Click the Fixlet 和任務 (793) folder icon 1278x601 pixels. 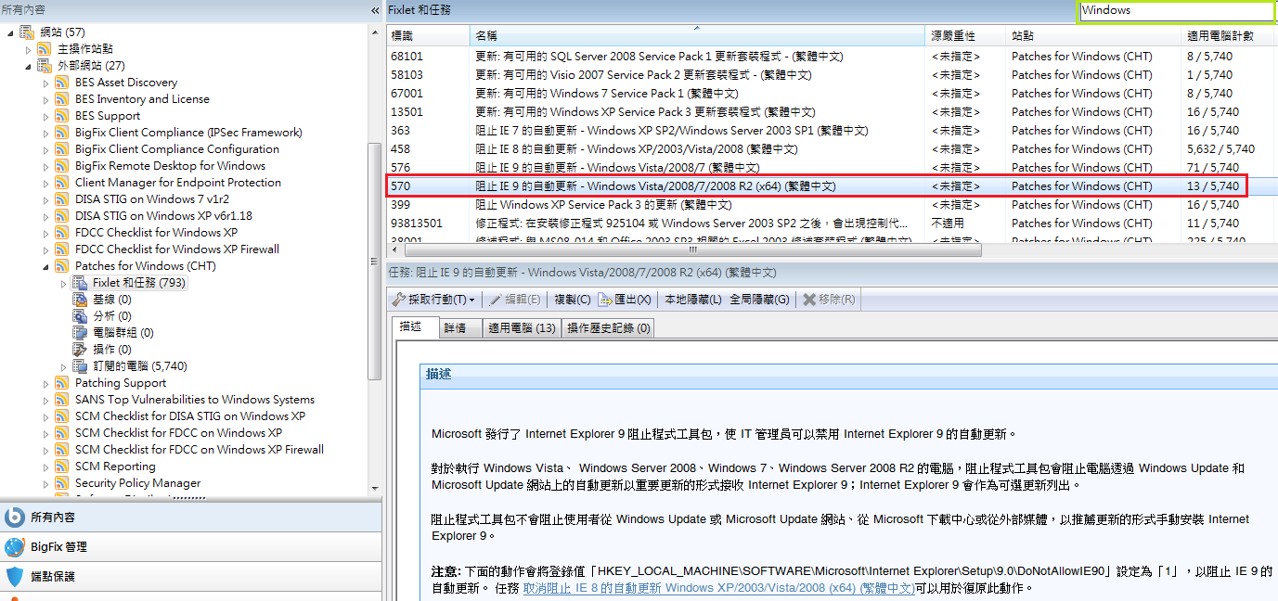point(80,283)
